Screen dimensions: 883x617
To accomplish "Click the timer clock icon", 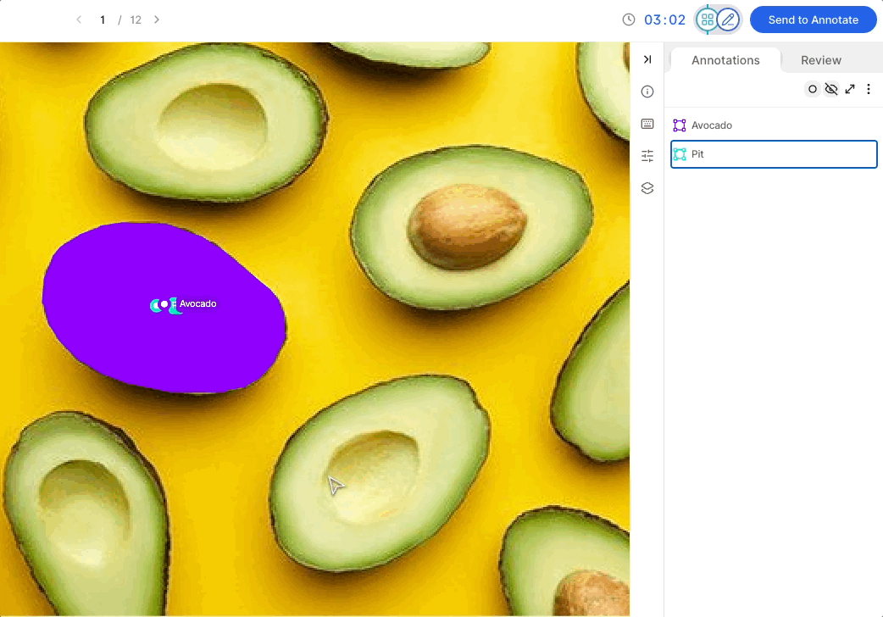I will [x=629, y=19].
